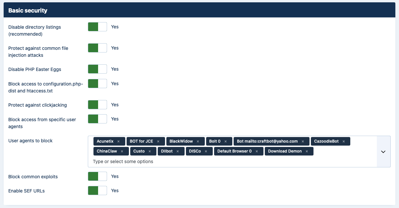Screen dimensions: 399x208
Task: Click the 'Block access from specific user agents' label
Action: click(x=42, y=123)
